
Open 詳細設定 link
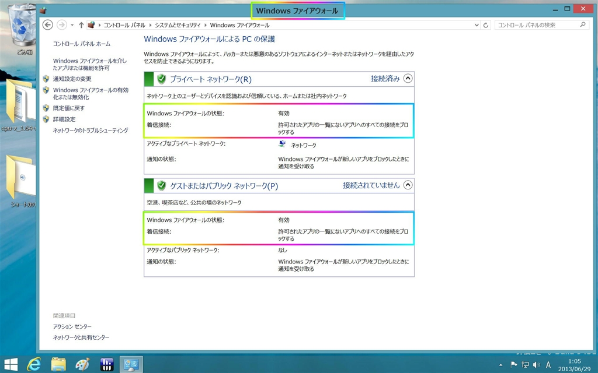pyautogui.click(x=64, y=119)
